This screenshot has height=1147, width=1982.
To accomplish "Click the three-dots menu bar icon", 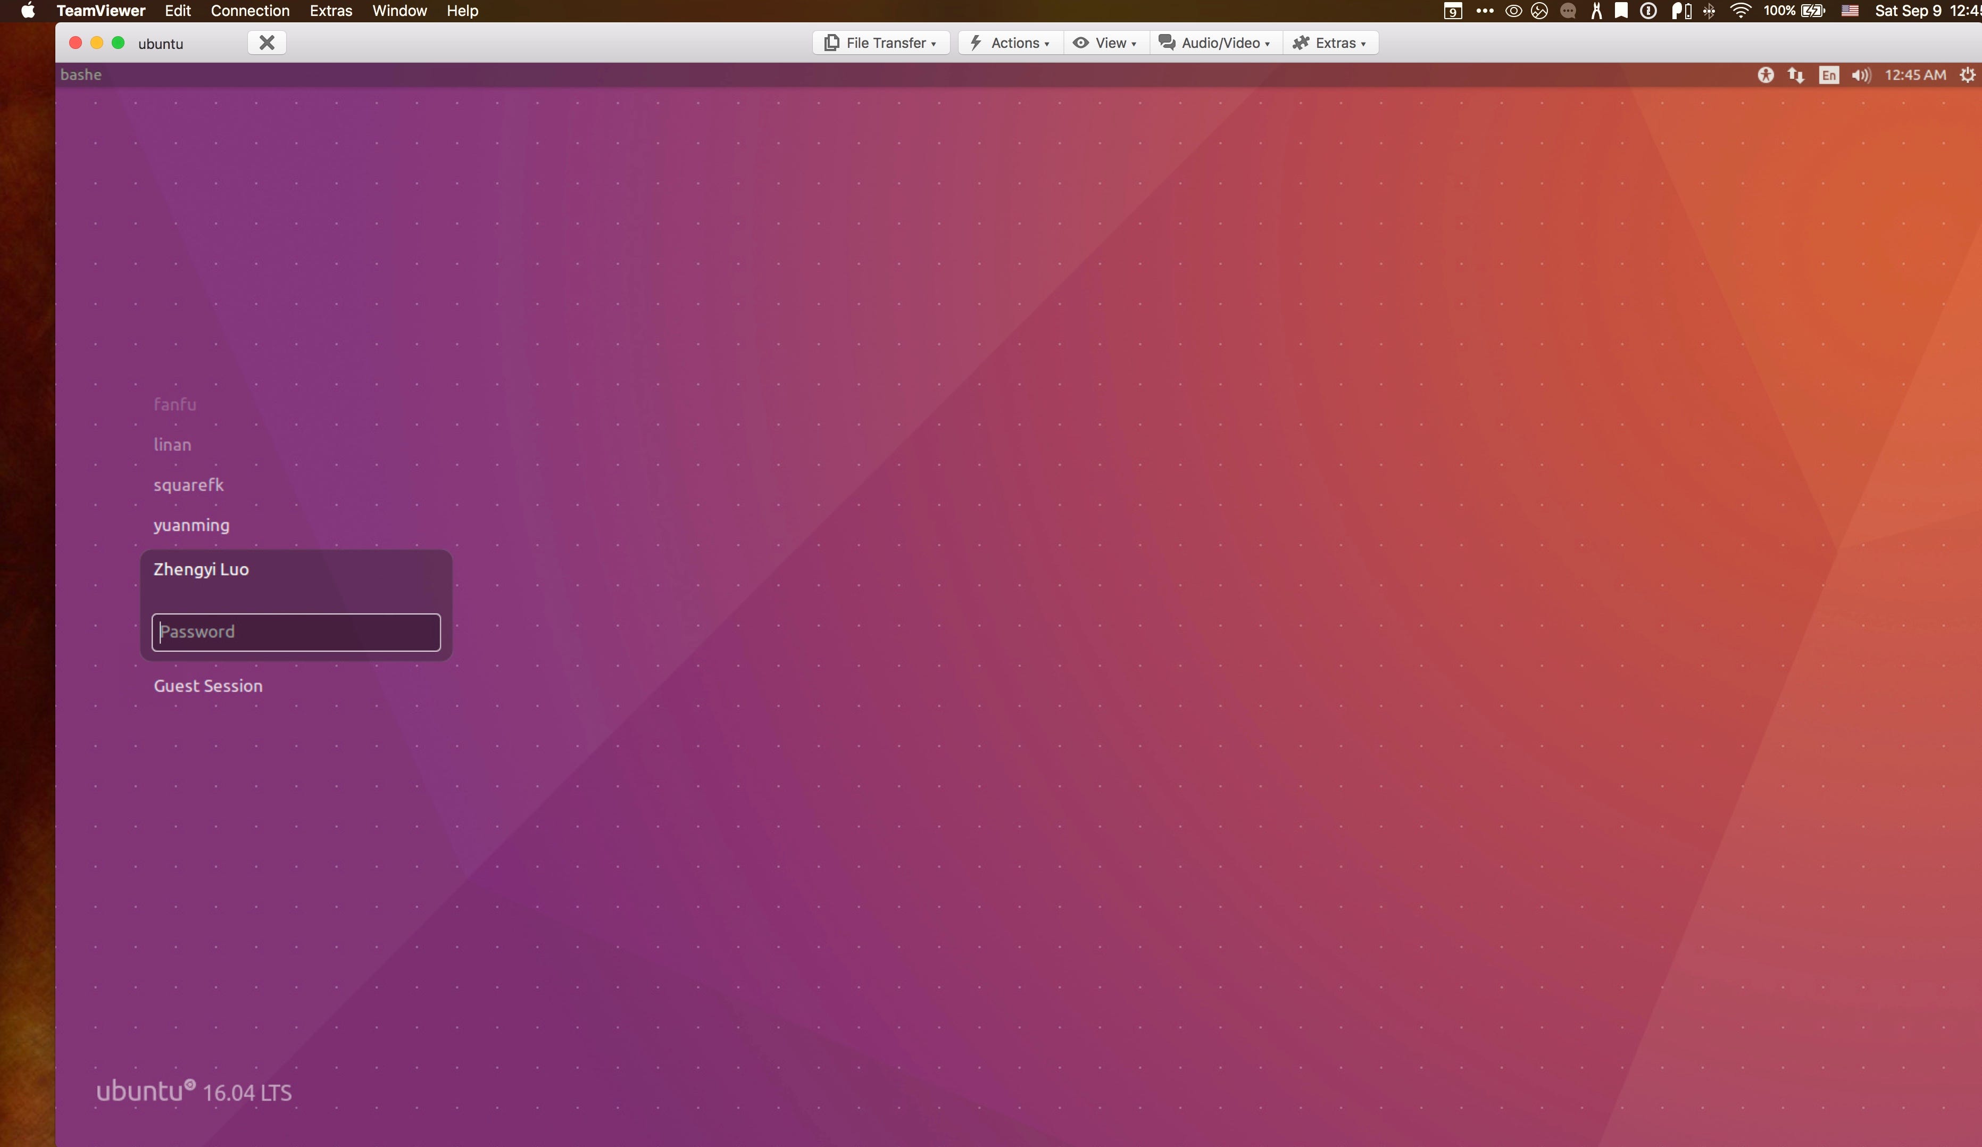I will tap(1484, 10).
